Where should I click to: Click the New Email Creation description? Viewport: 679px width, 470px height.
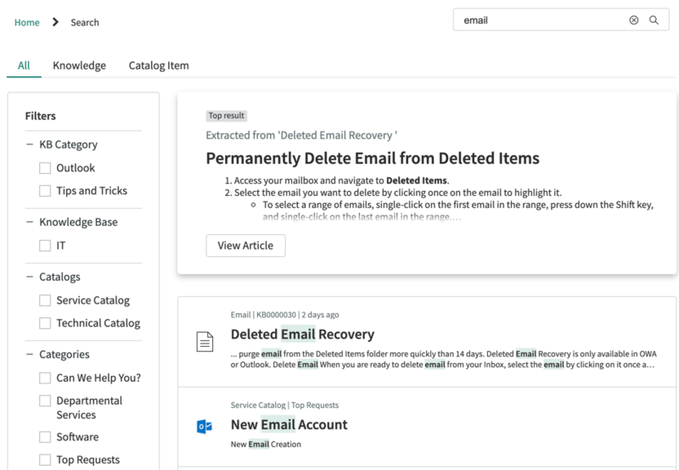click(266, 444)
